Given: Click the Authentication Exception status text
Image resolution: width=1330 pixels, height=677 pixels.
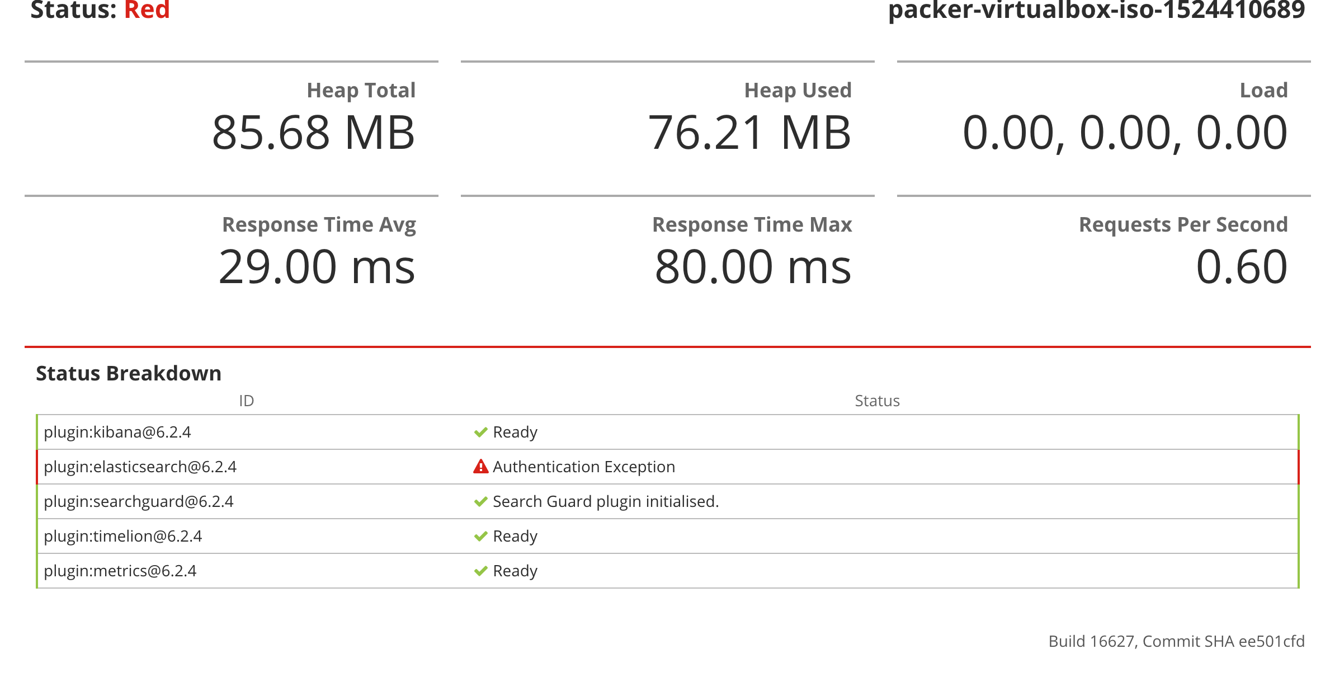Looking at the screenshot, I should point(584,467).
